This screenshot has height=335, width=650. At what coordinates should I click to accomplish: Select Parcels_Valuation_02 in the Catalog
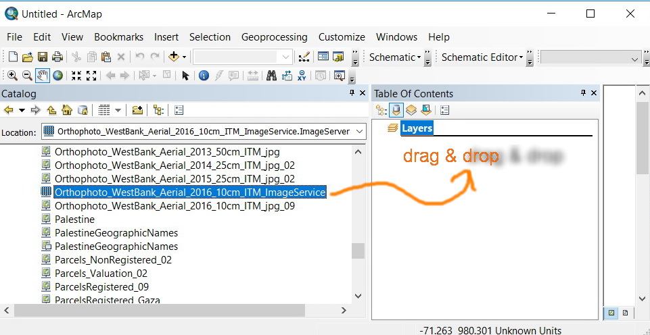(x=101, y=274)
